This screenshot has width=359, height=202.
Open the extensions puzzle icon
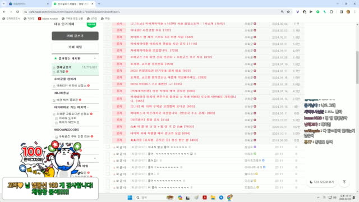click(x=332, y=12)
